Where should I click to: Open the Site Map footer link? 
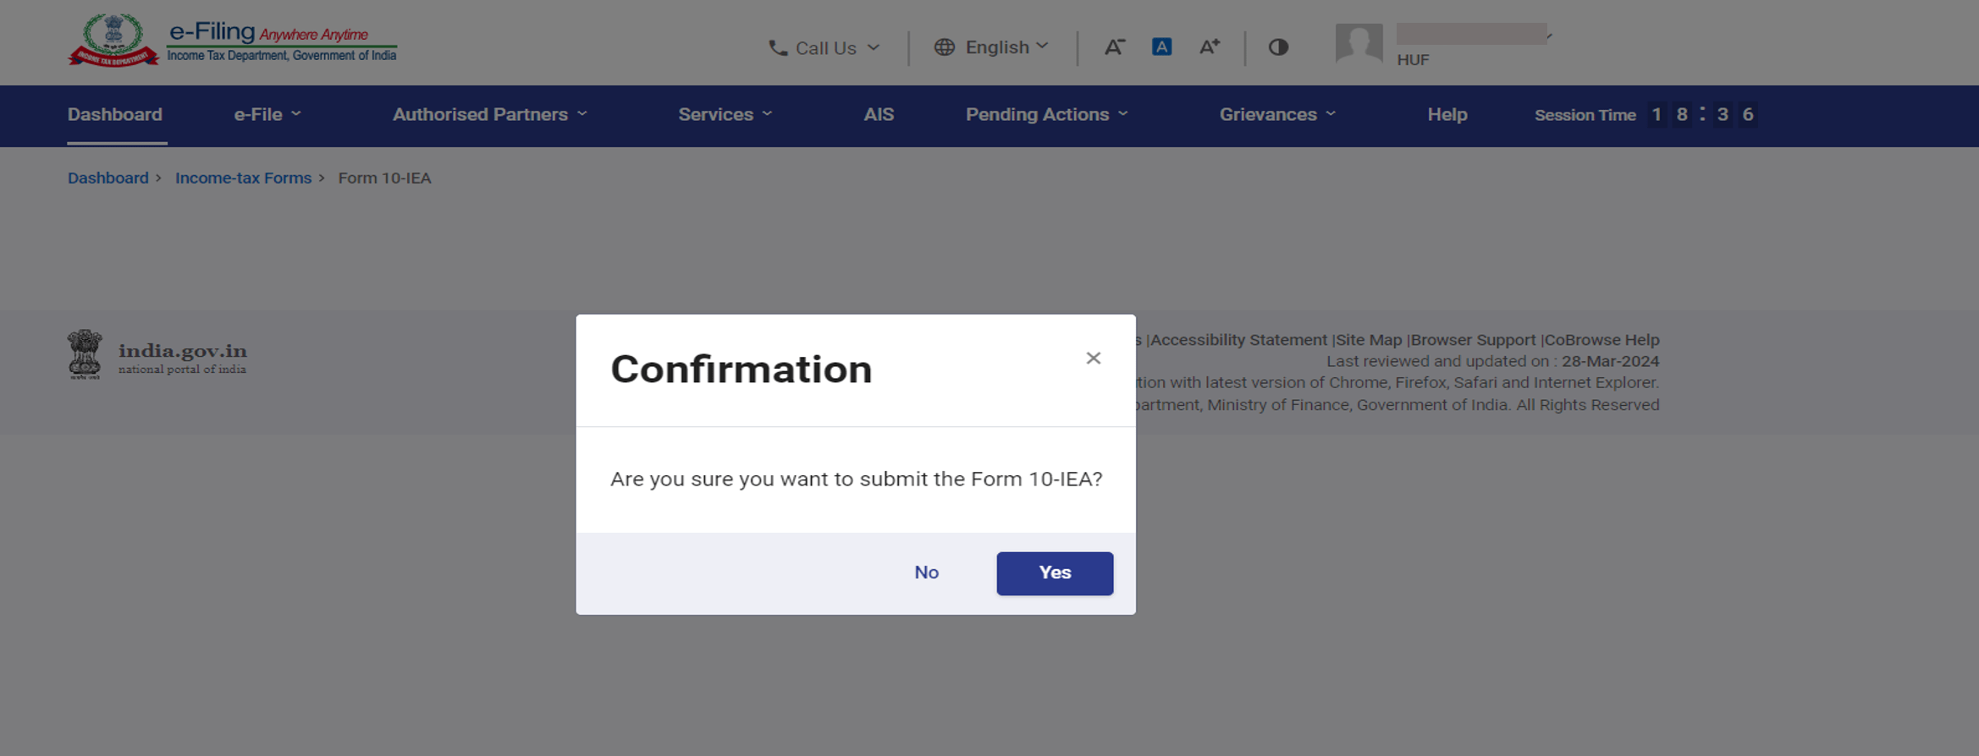[1369, 340]
